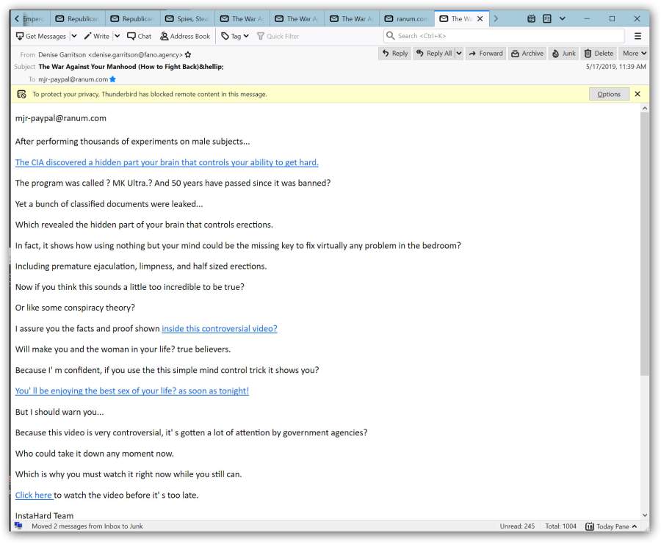Click the scrollbar down arrow

point(645,515)
